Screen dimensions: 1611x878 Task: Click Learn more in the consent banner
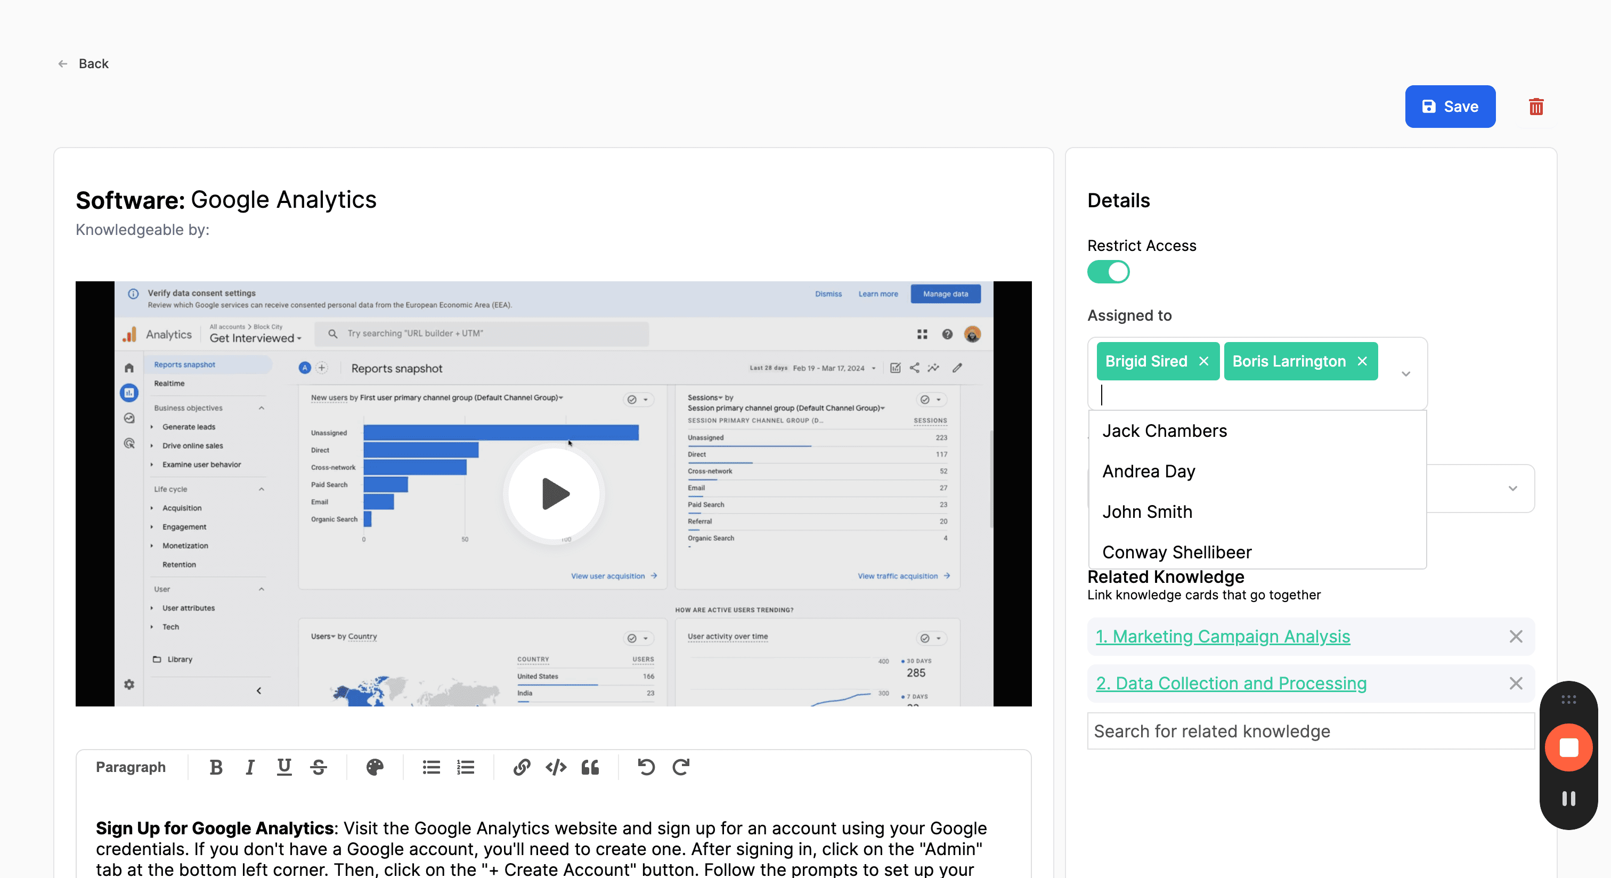(878, 294)
